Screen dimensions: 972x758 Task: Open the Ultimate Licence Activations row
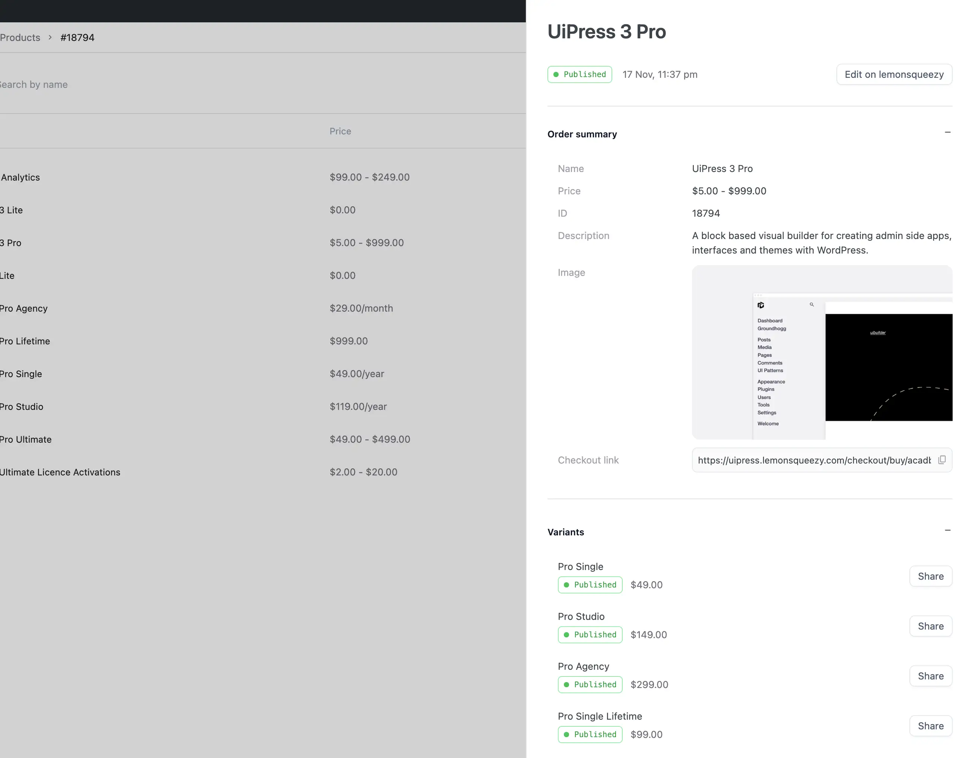pyautogui.click(x=60, y=472)
